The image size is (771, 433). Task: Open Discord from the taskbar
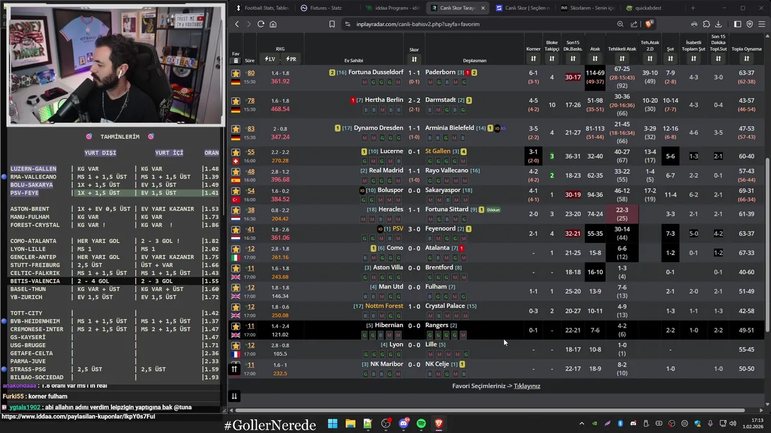point(404,423)
